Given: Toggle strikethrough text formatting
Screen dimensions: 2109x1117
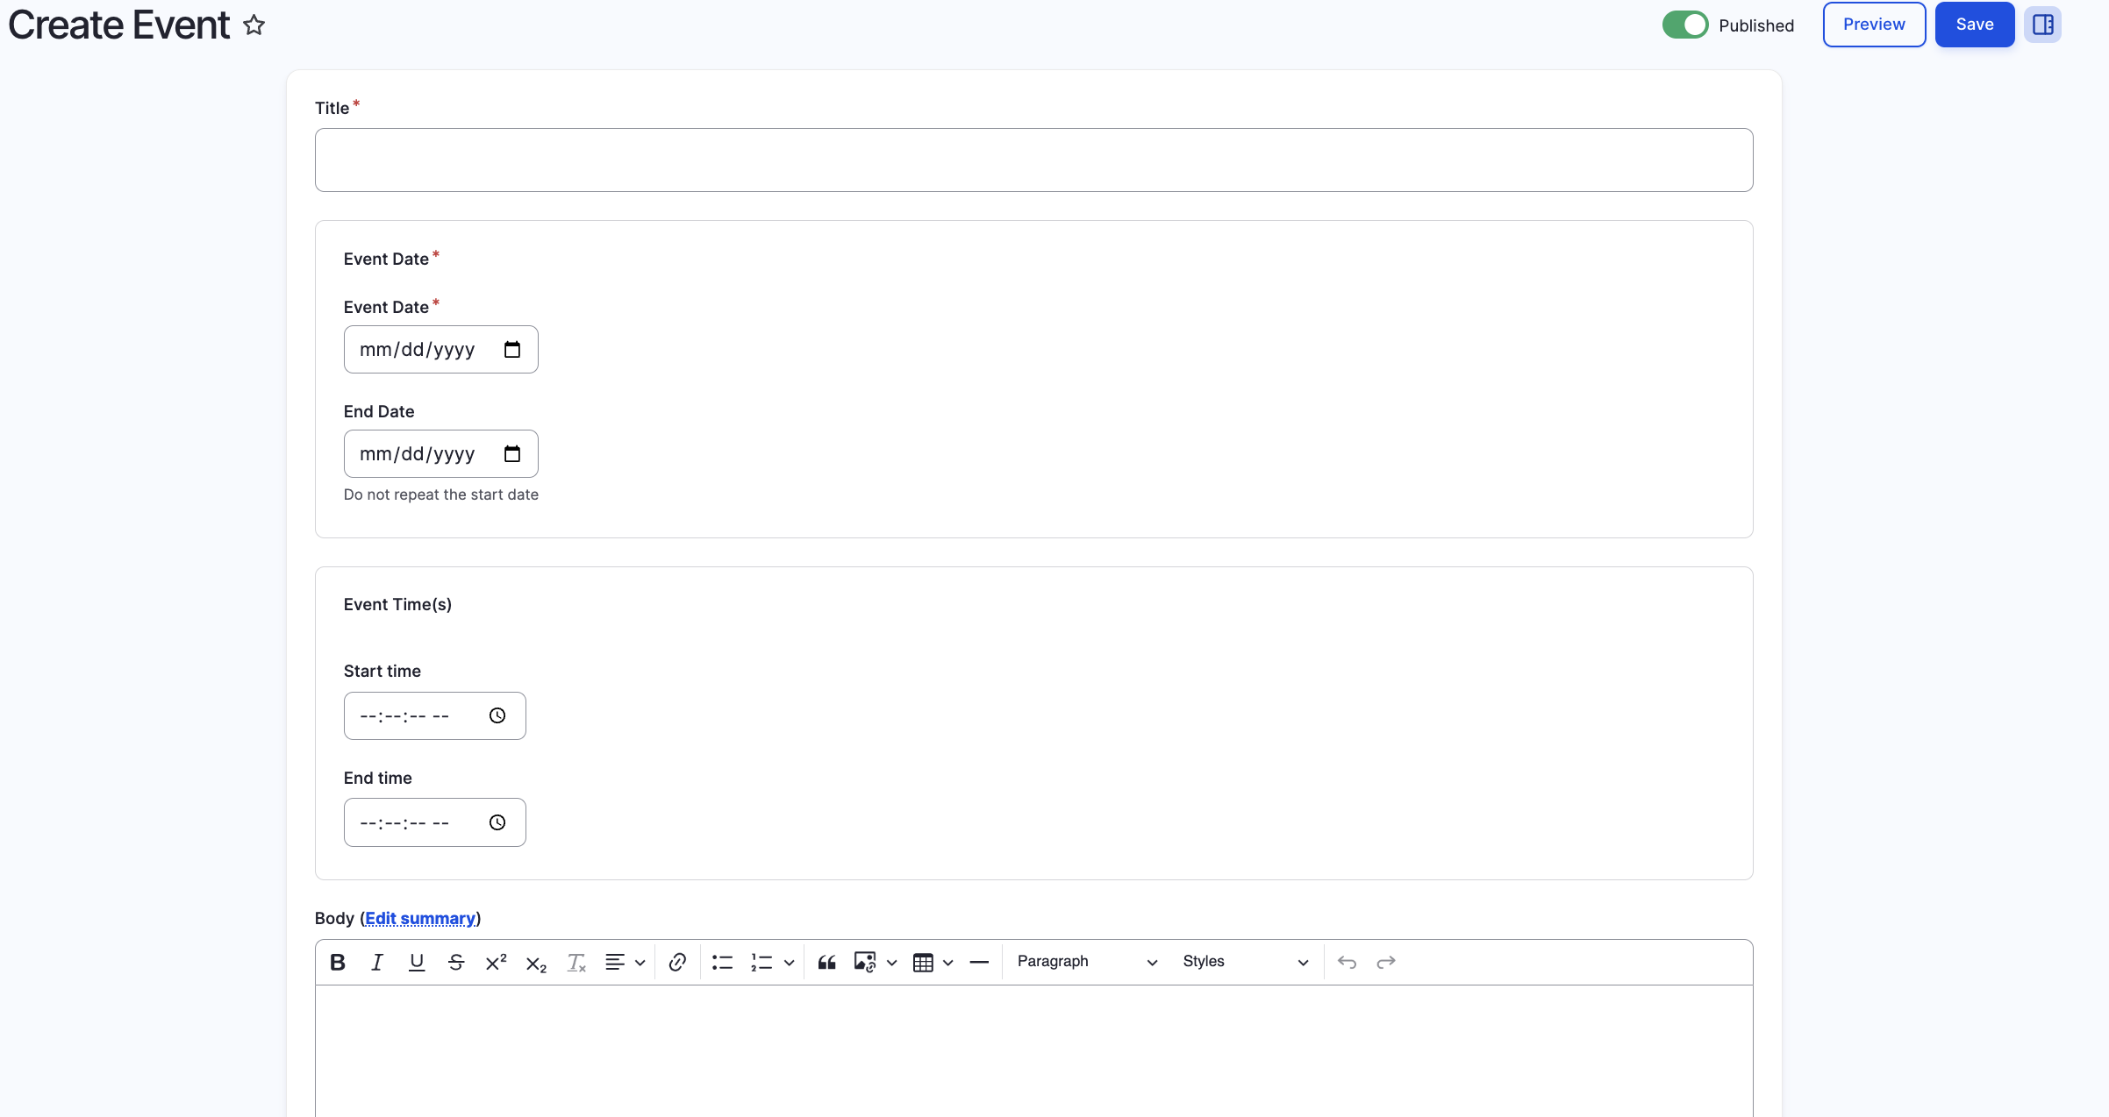Looking at the screenshot, I should coord(456,962).
